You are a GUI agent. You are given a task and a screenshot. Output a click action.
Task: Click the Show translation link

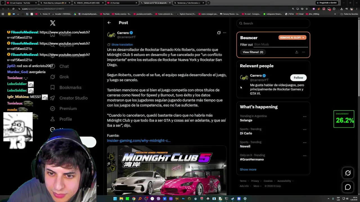click(x=122, y=45)
